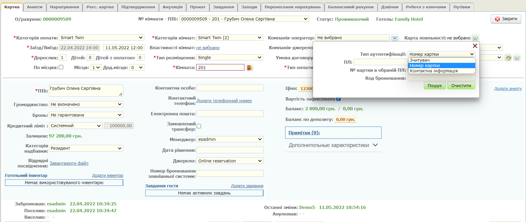Toggle the По місцях checkbox
This screenshot has width=526, height=222.
coord(61,67)
